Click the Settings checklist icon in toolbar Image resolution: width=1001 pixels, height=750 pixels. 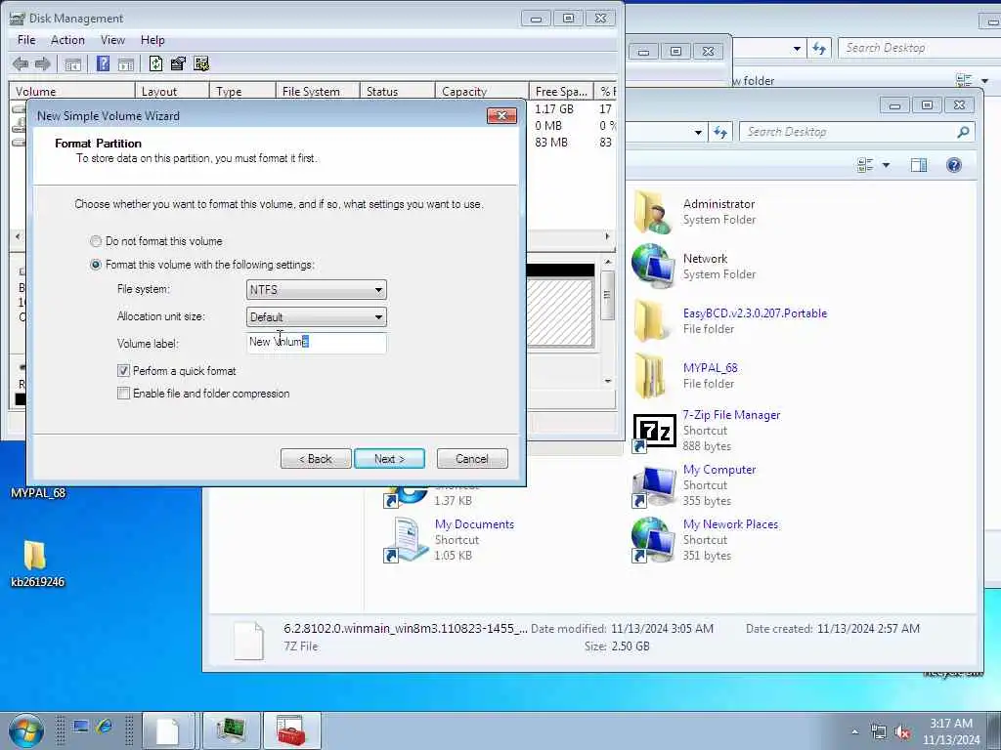[201, 63]
